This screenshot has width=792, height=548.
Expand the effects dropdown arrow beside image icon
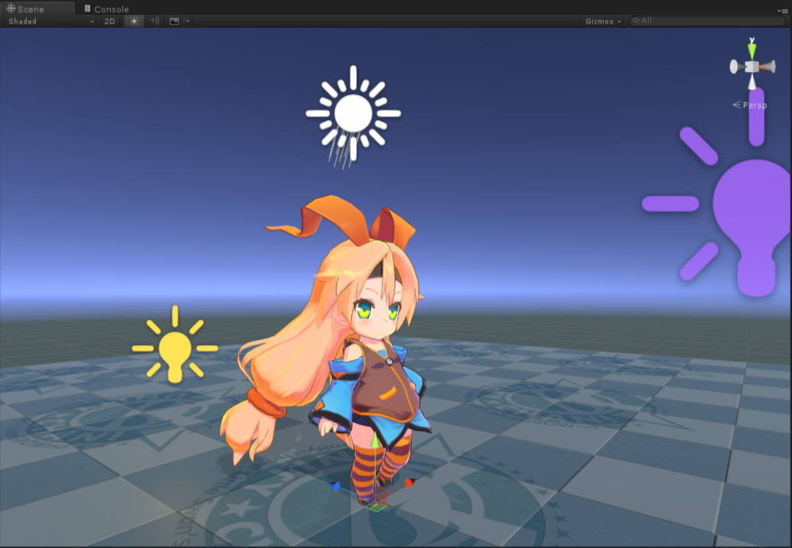[187, 21]
